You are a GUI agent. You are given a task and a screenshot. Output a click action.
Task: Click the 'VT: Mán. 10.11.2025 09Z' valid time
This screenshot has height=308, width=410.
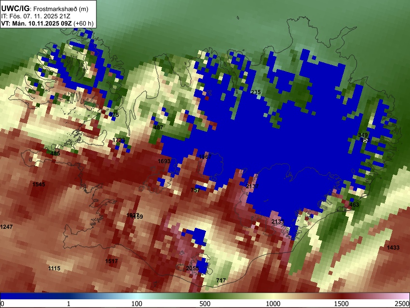pos(36,23)
